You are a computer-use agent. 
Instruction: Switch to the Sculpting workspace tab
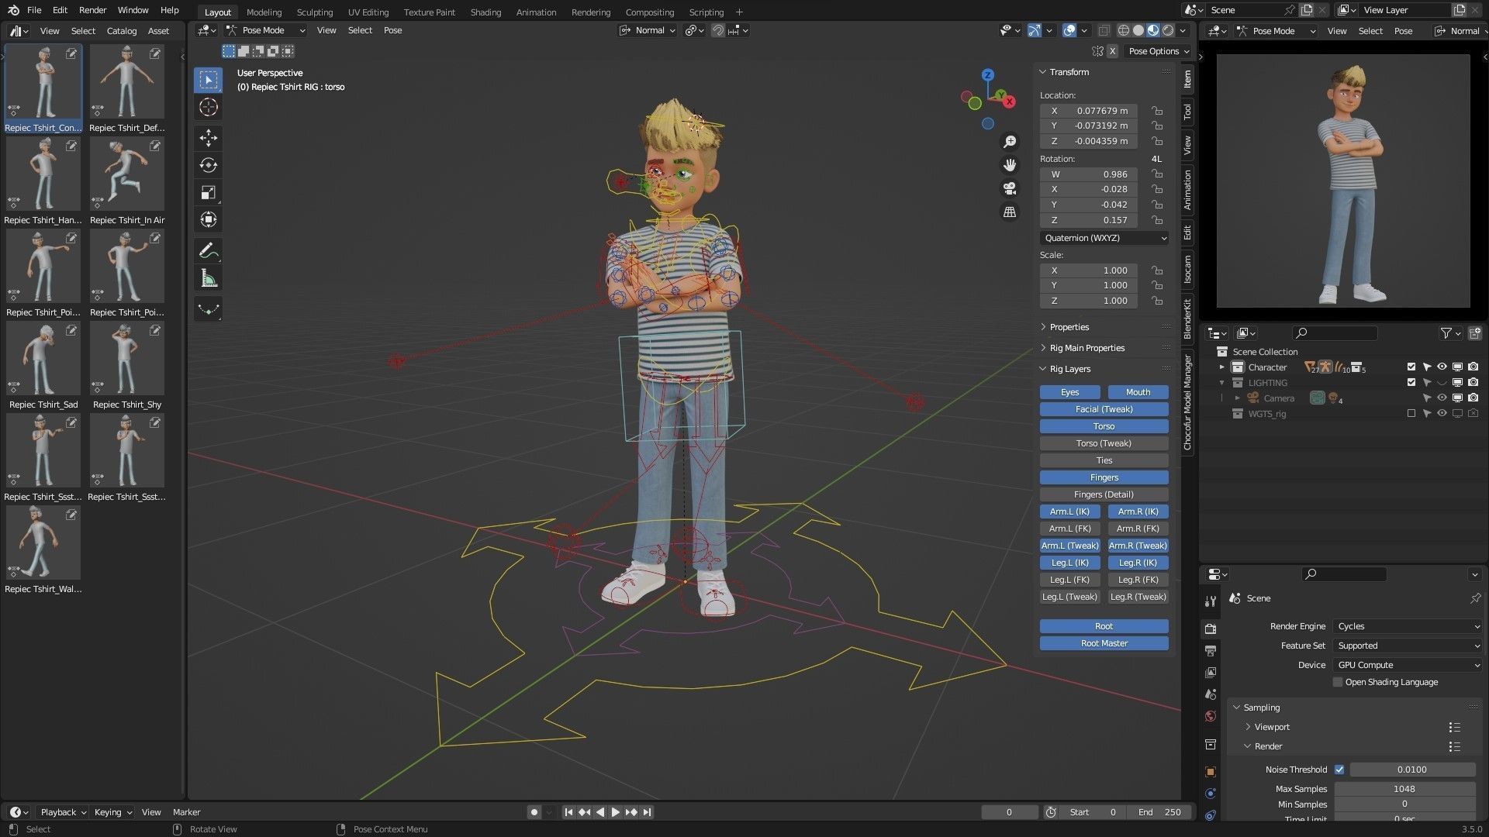click(314, 12)
